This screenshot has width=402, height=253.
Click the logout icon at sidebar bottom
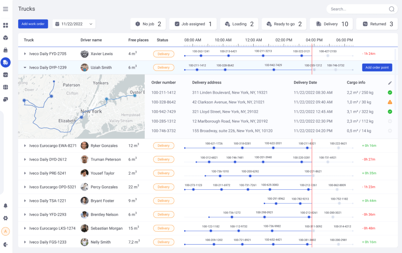(x=5, y=245)
